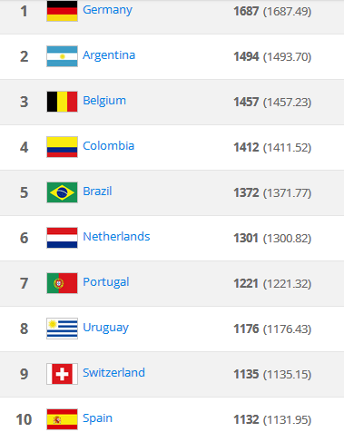Viewport: 344px width, 442px height.
Task: Click the Colombia flag icon
Action: tap(62, 147)
